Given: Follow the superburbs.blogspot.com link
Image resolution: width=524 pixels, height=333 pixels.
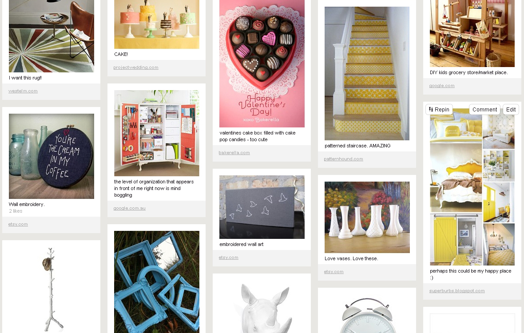Looking at the screenshot, I should coord(457,291).
